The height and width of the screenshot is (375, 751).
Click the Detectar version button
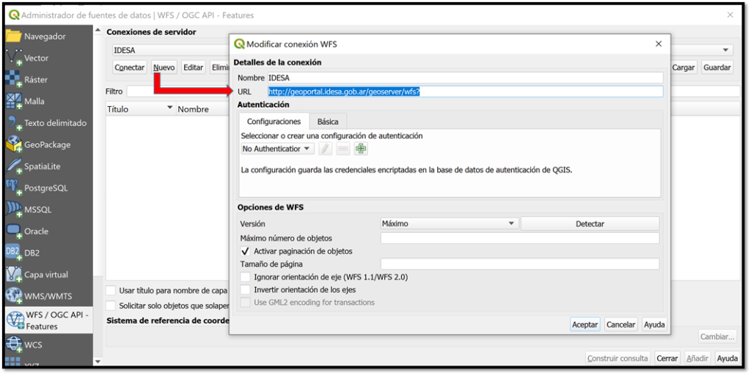coord(590,223)
